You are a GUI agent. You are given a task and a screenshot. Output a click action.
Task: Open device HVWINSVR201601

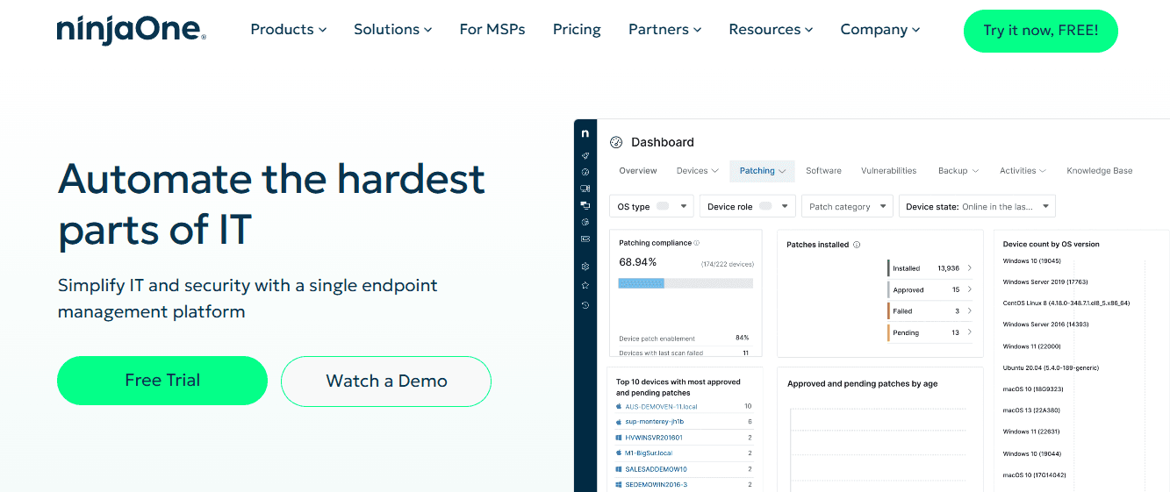point(654,438)
